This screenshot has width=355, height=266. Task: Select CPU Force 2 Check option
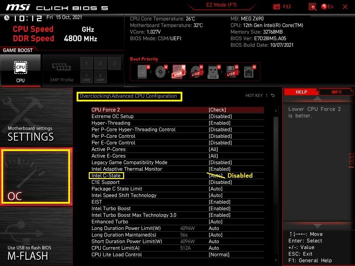tap(217, 110)
